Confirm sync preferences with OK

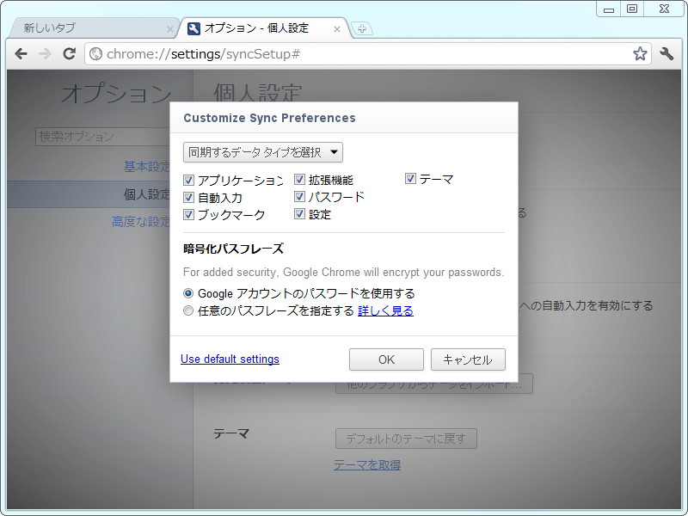tap(386, 359)
